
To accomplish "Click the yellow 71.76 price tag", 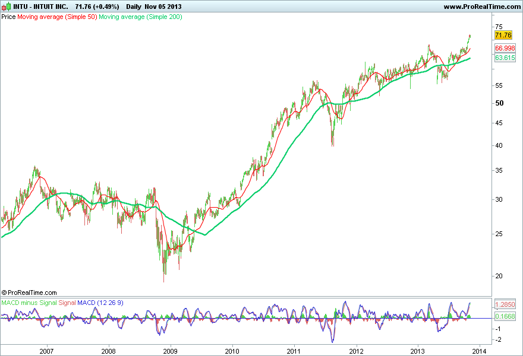I will coord(503,35).
